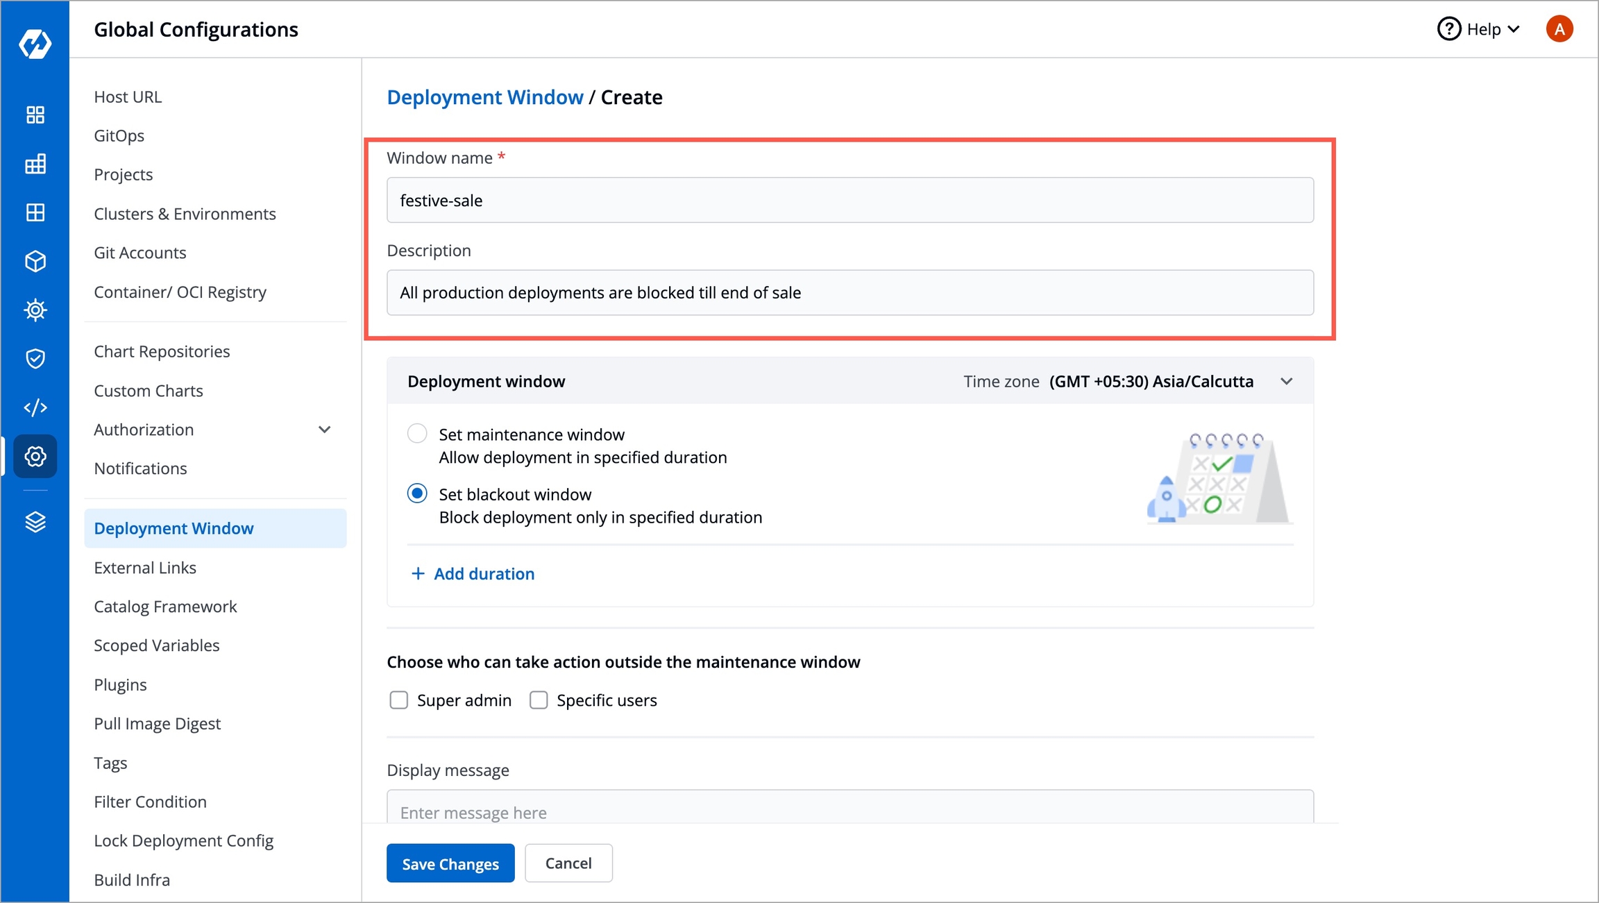Open the grid dashboard icon in sidebar

pyautogui.click(x=35, y=115)
